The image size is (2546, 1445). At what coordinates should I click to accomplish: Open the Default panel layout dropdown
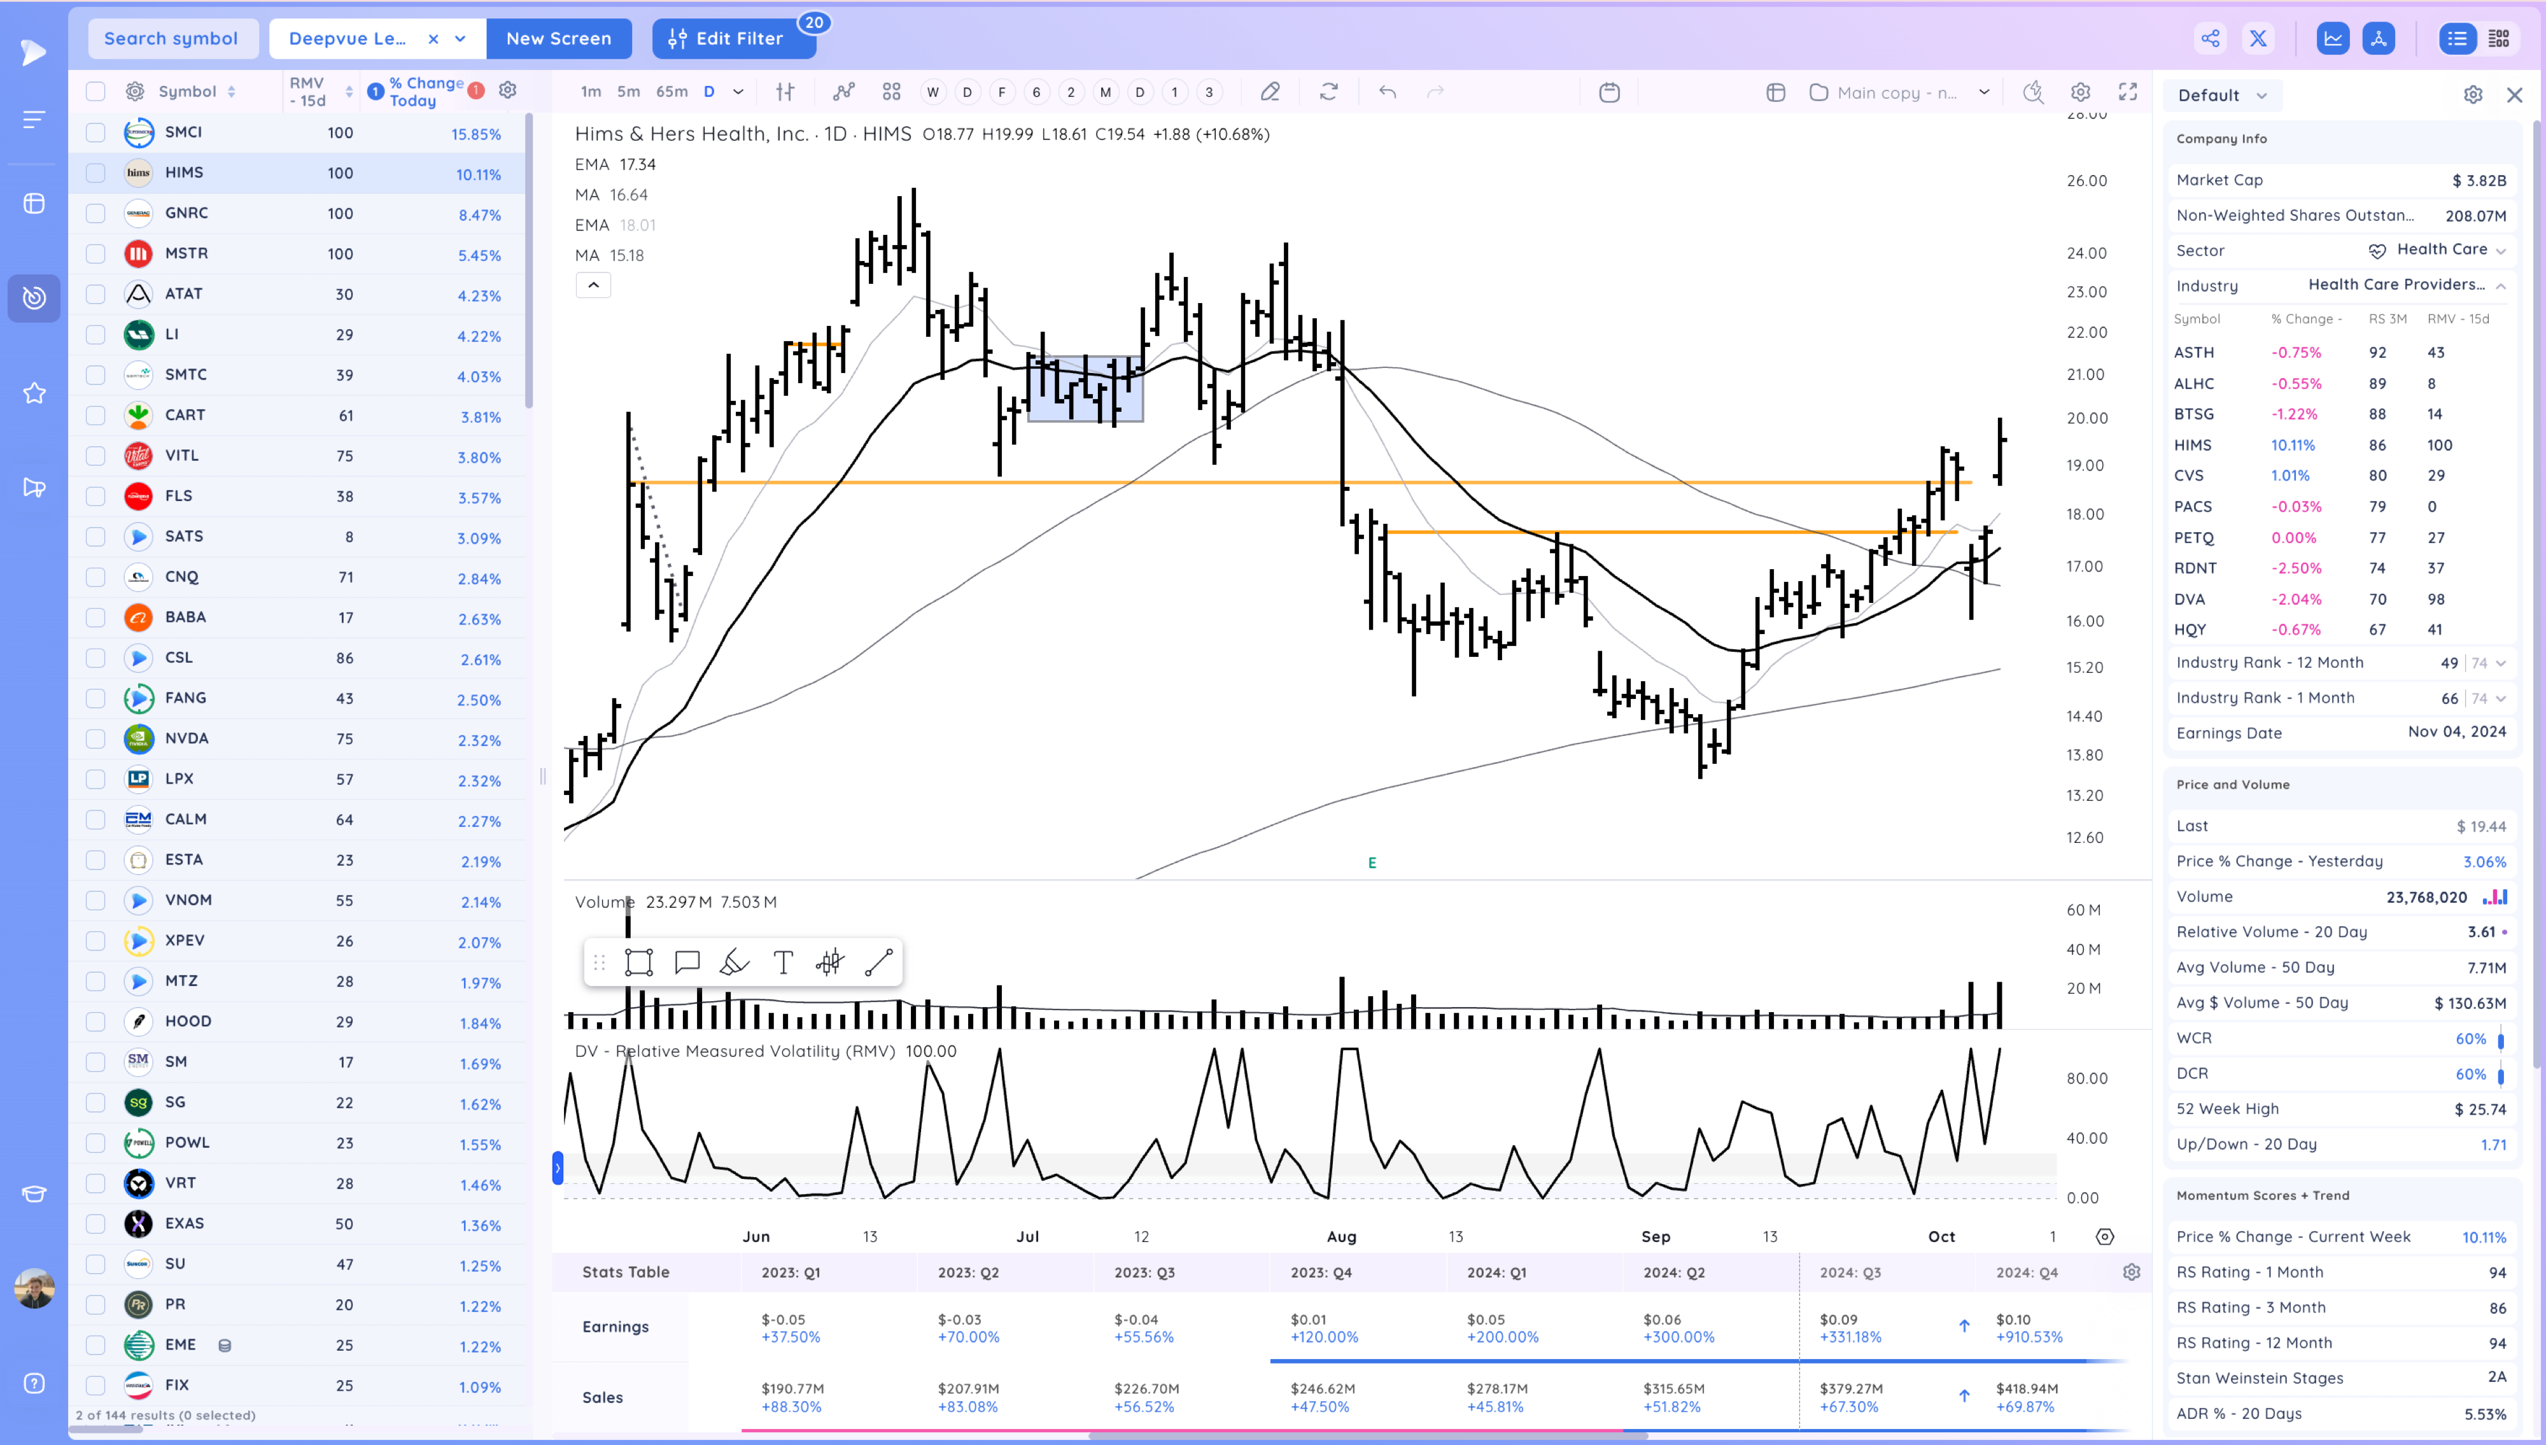(2223, 95)
